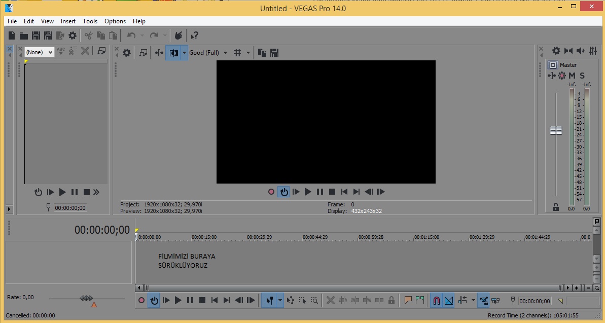
Task: Activate What's This help pointer
Action: (194, 35)
